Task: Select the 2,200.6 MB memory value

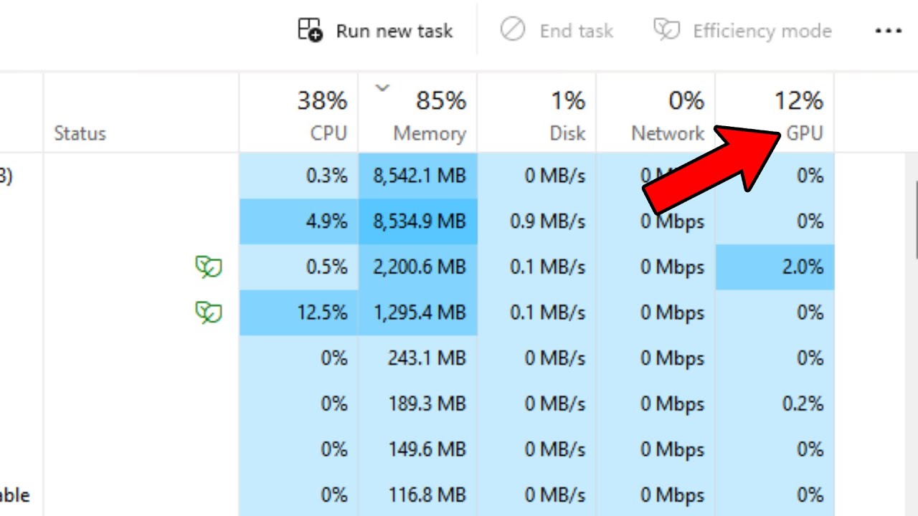Action: click(420, 267)
